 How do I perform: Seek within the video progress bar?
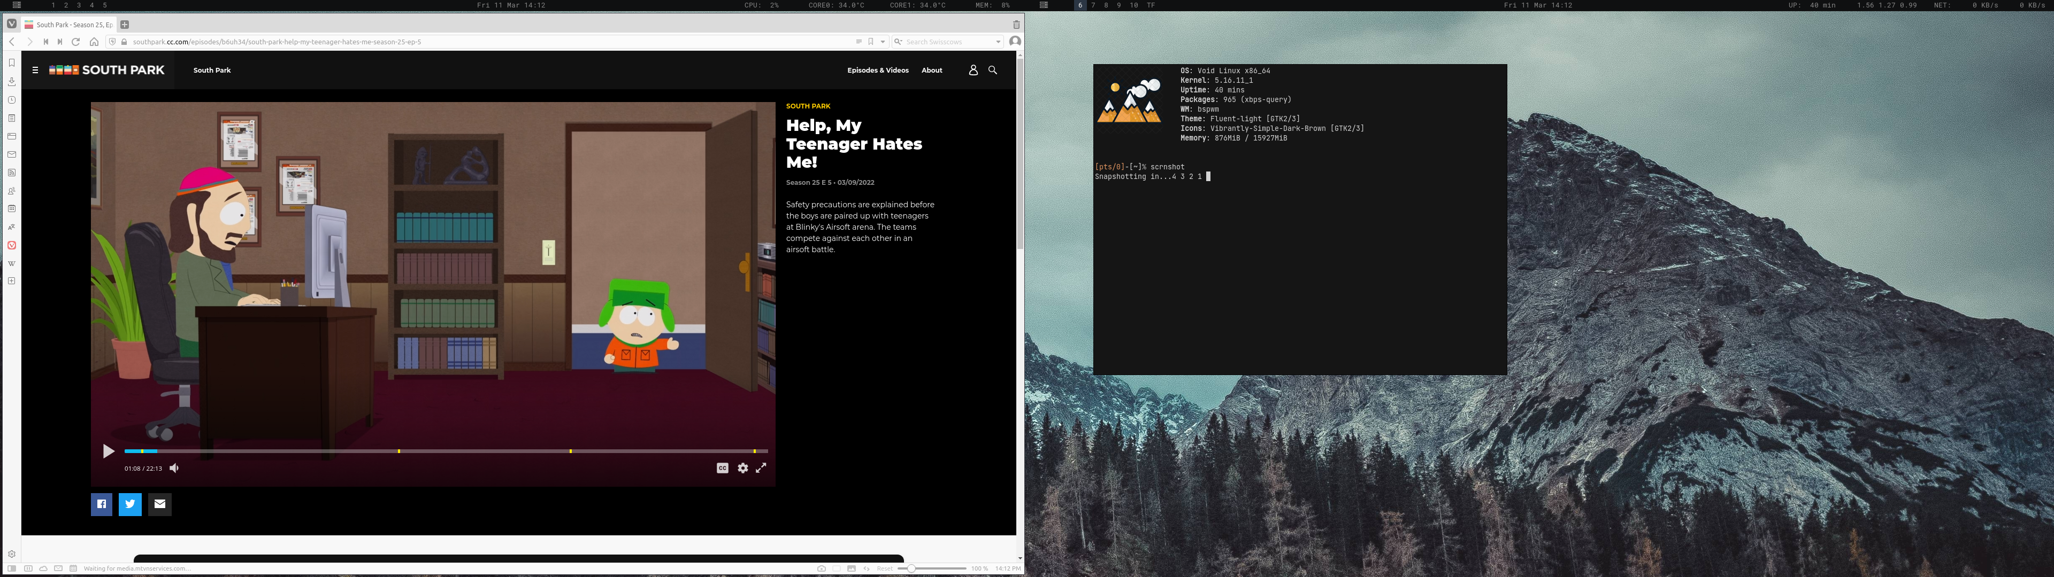tap(478, 451)
